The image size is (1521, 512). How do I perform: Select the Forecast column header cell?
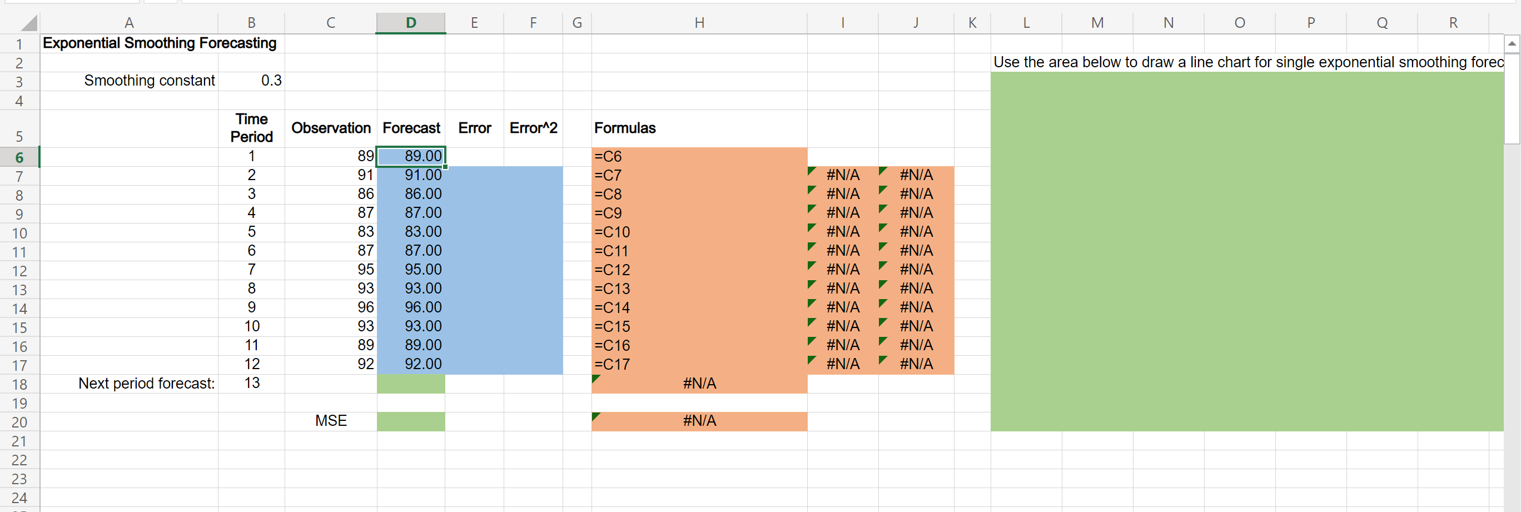coord(410,127)
